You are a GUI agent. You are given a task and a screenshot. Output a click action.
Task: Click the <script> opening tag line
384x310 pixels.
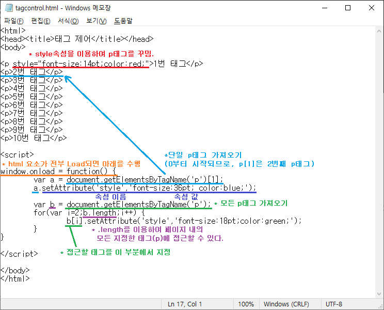coord(17,154)
